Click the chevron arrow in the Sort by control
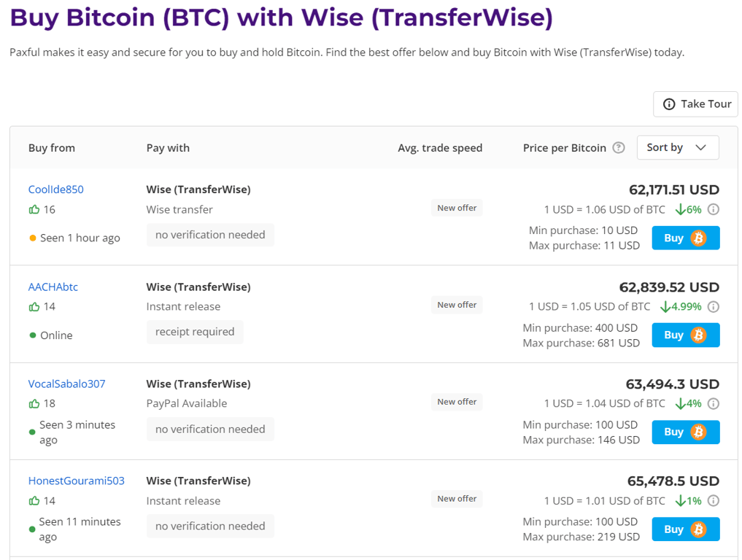Viewport: 742px width, 560px height. click(x=703, y=147)
